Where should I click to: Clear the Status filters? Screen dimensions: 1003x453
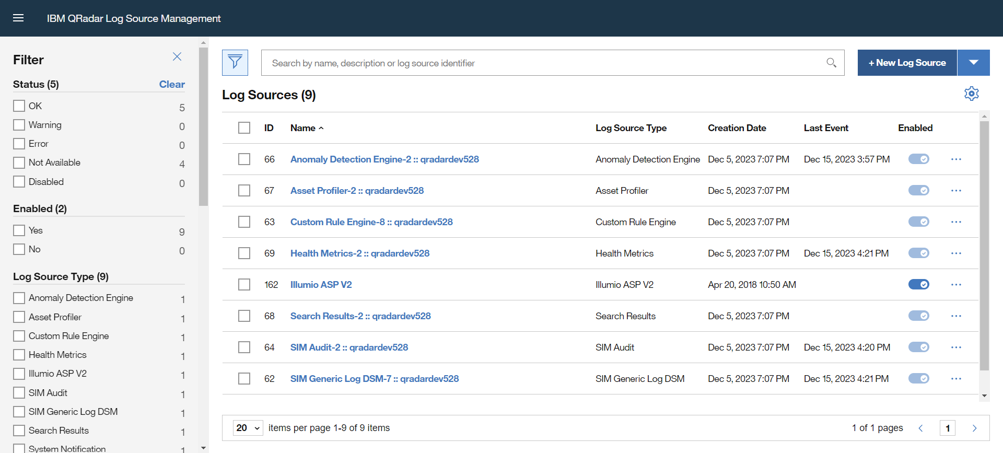pyautogui.click(x=172, y=84)
